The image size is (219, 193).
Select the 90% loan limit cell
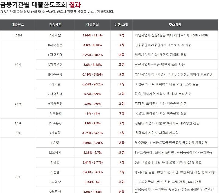click(18, 65)
